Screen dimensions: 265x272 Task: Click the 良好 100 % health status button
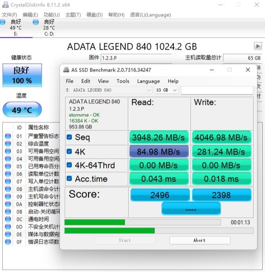(22, 75)
